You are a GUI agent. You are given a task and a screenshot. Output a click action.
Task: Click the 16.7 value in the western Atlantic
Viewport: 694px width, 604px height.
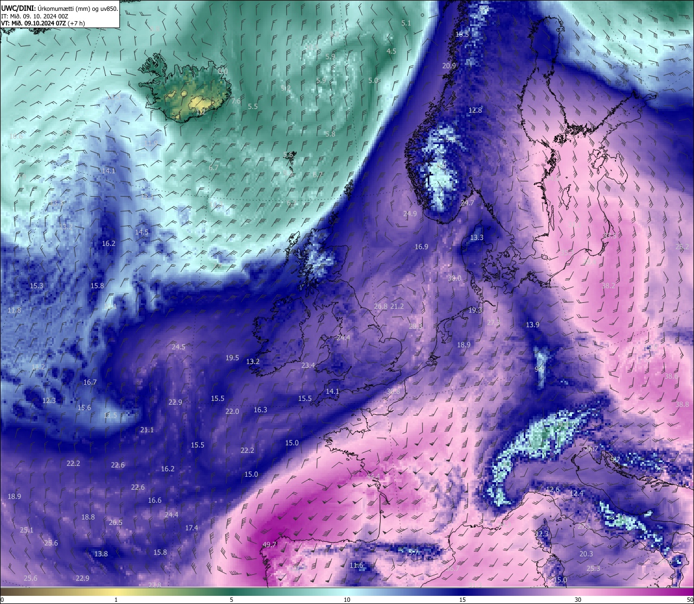(90, 382)
